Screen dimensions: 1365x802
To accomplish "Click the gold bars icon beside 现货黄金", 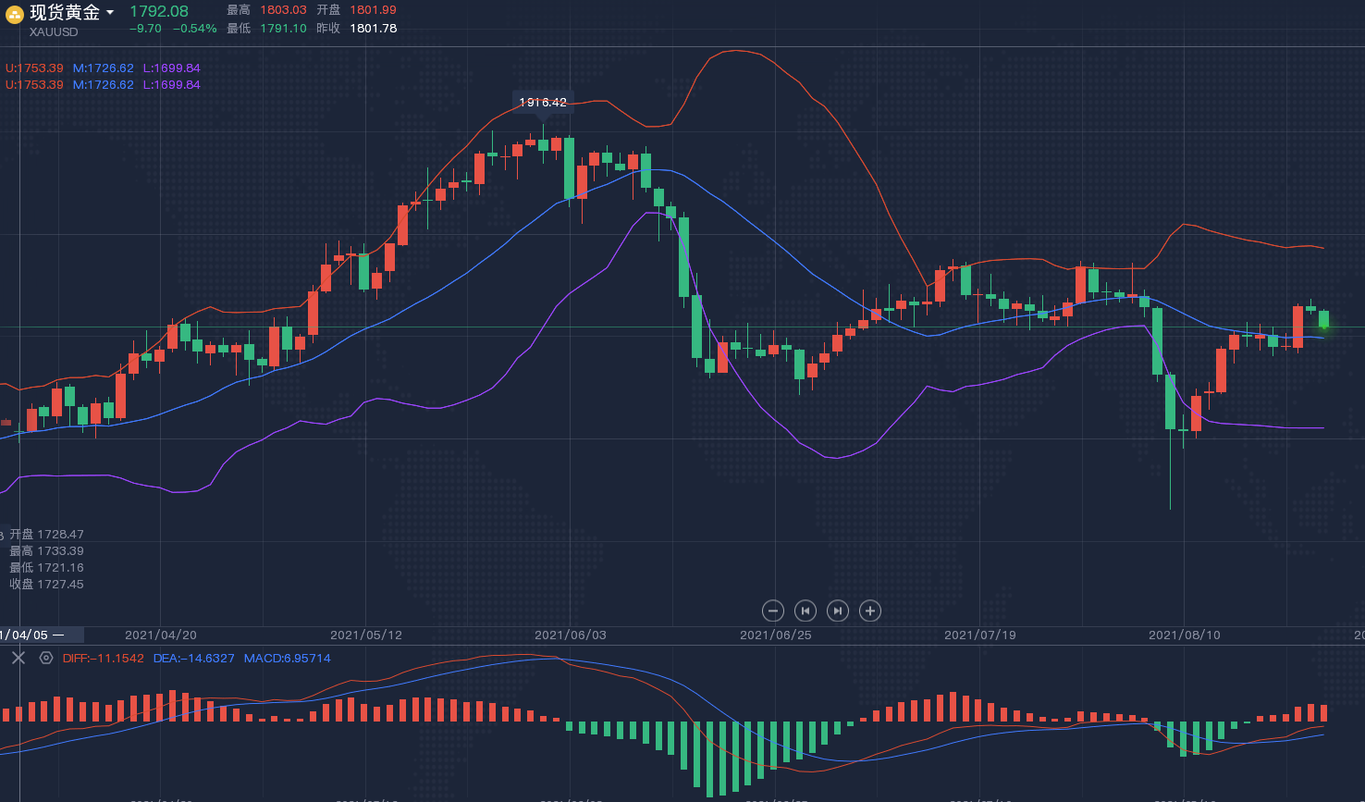I will point(15,13).
